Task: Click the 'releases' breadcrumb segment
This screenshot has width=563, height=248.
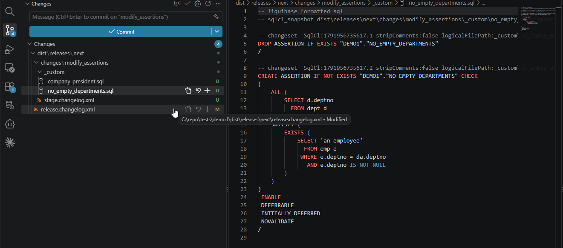Action: 261,3
